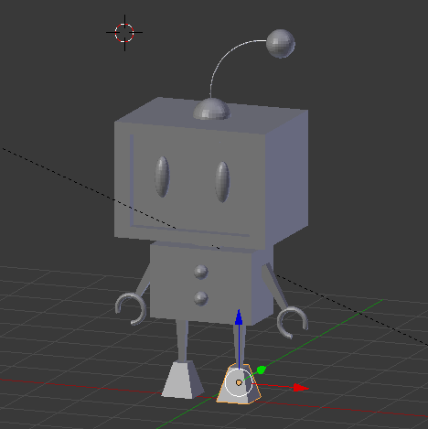Click the green Y-axis handle of the gizmo
The image size is (428, 429).
(261, 370)
